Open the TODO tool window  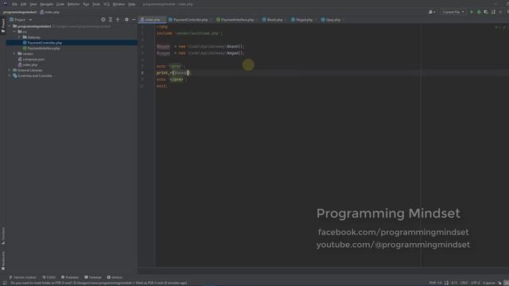49,277
